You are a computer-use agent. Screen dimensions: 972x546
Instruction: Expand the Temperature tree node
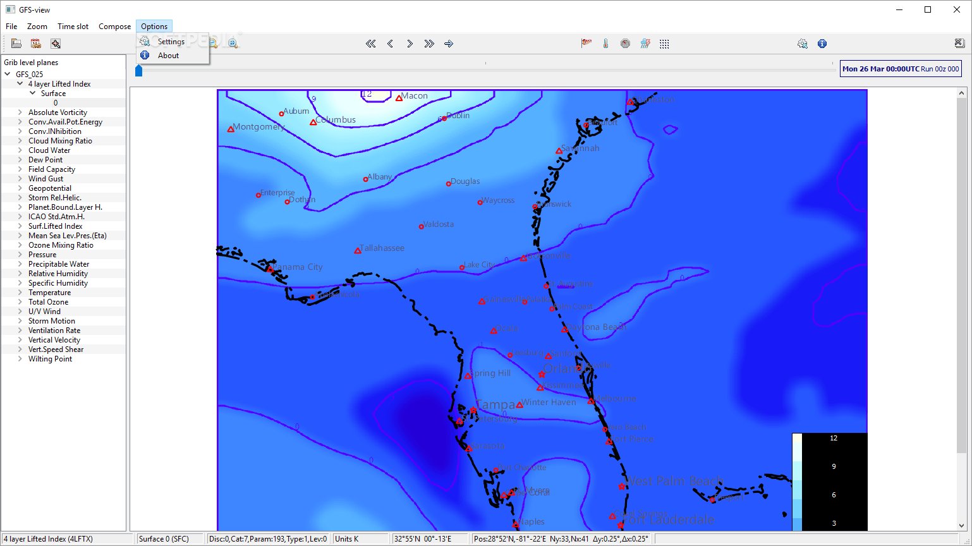(20, 293)
